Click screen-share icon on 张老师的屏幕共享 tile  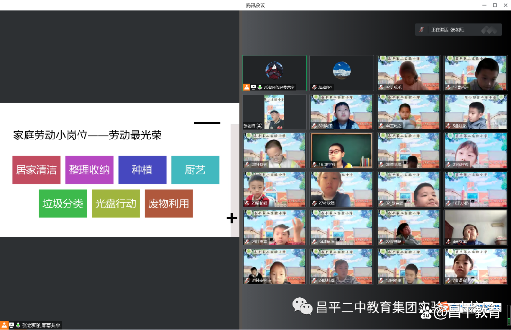[253, 87]
